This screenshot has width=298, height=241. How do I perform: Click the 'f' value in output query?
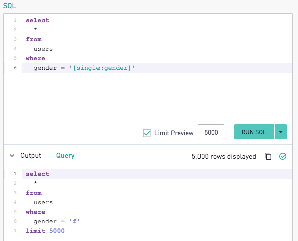point(74,221)
